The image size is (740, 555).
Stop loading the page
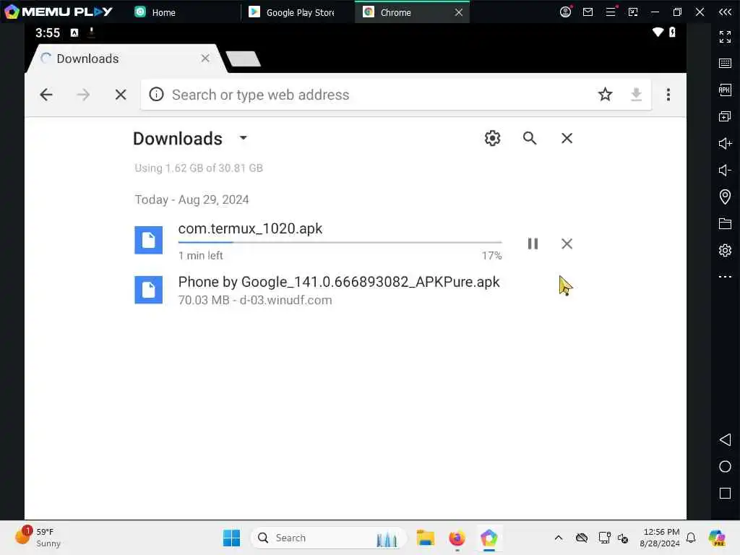point(121,95)
